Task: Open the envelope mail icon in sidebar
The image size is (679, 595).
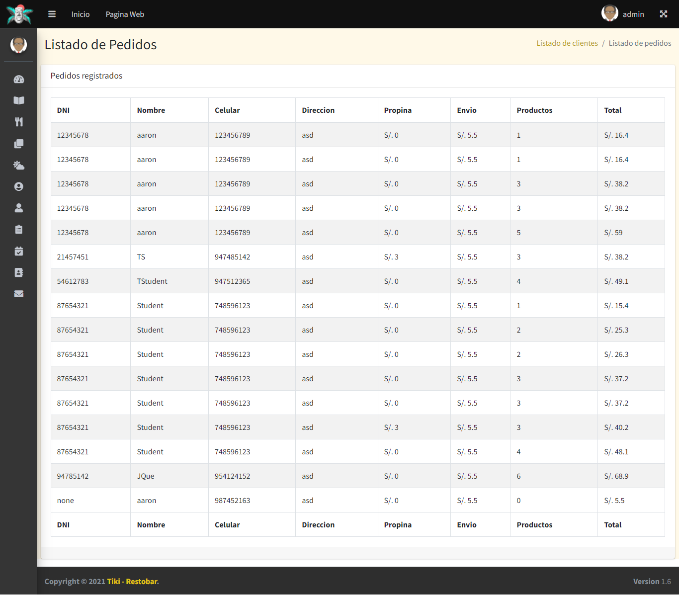Action: tap(19, 294)
